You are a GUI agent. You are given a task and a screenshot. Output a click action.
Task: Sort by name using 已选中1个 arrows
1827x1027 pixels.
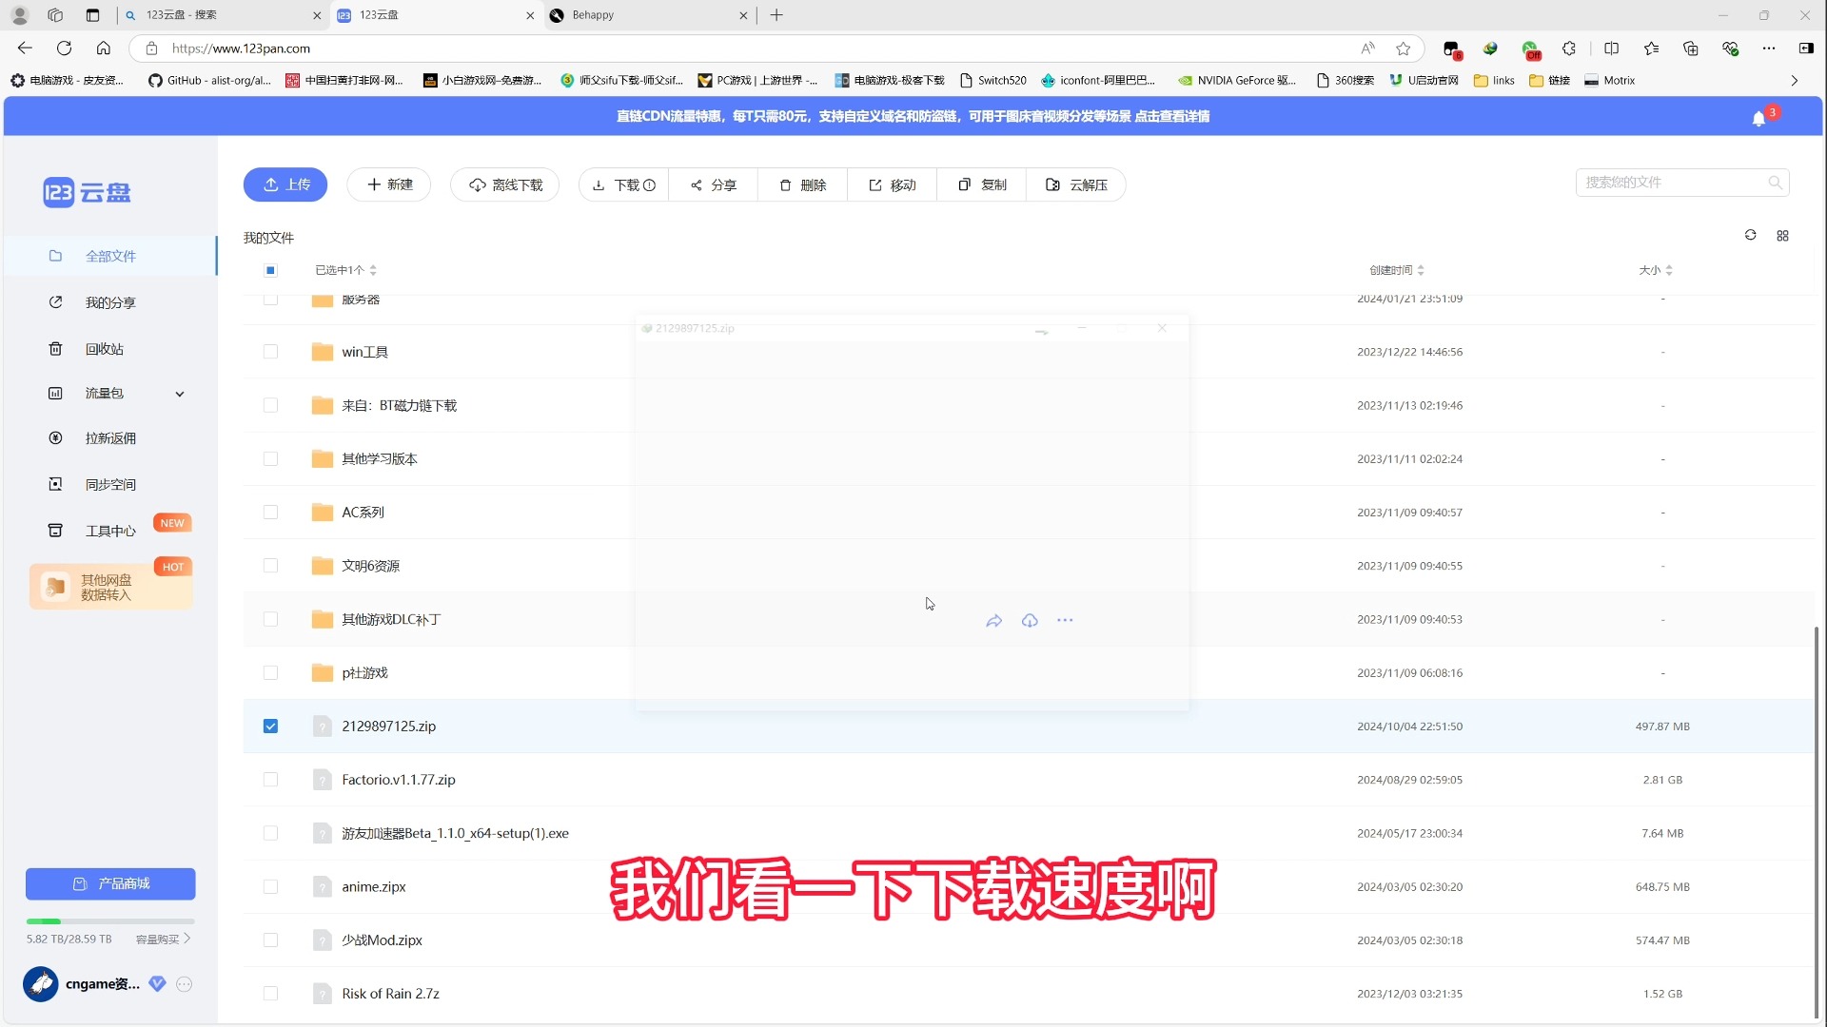click(x=373, y=270)
